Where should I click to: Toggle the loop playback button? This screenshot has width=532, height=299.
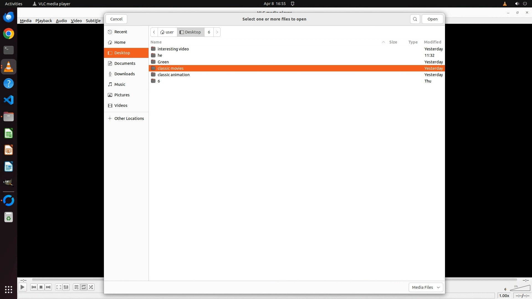(x=84, y=287)
